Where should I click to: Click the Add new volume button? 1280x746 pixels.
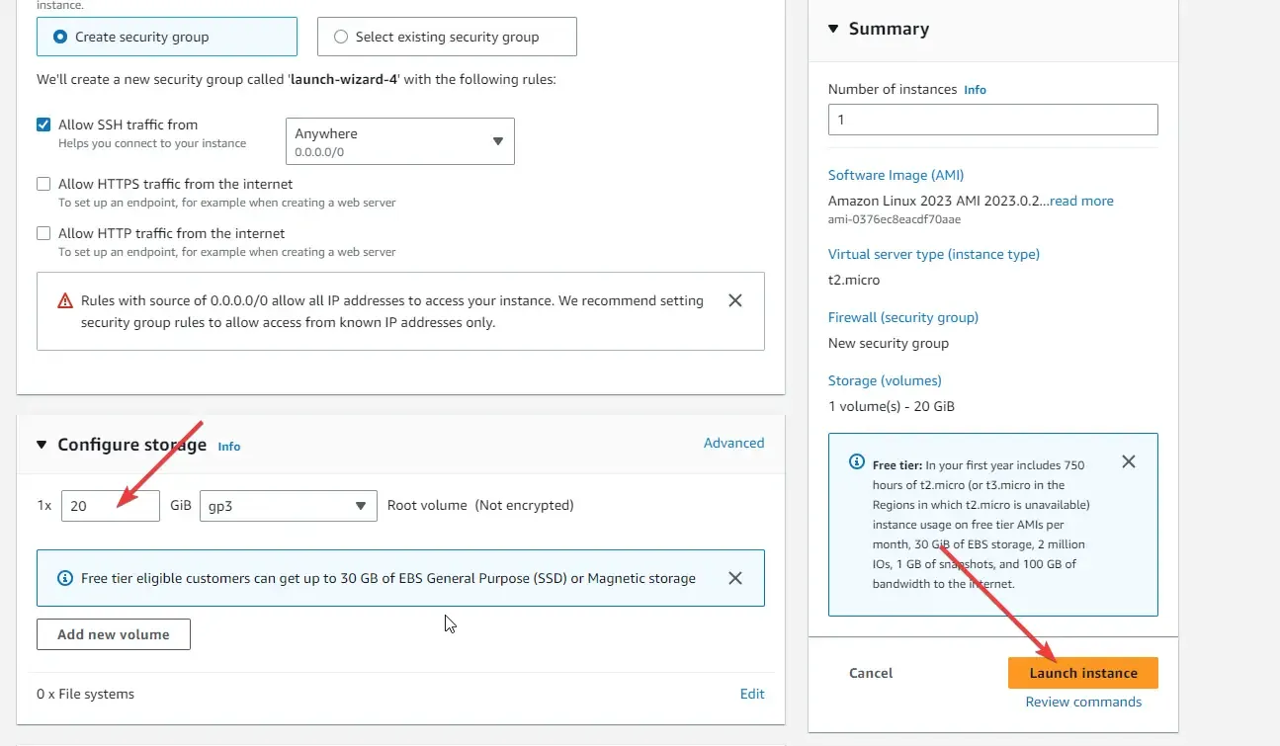click(x=113, y=633)
